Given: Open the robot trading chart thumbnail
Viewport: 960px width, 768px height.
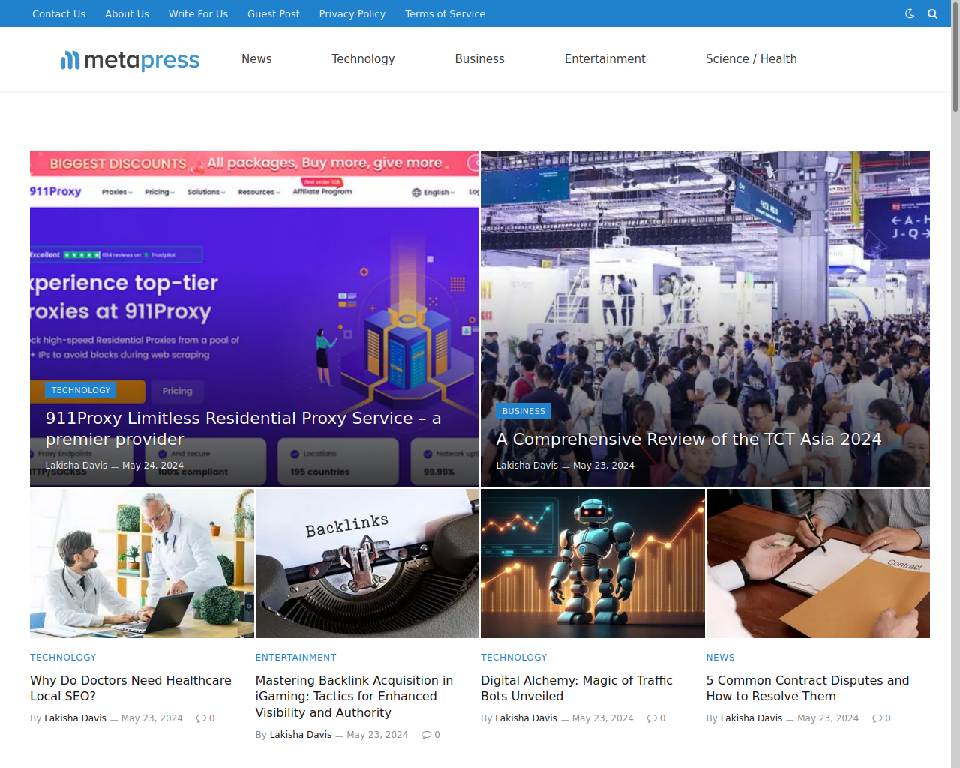Looking at the screenshot, I should pos(592,564).
